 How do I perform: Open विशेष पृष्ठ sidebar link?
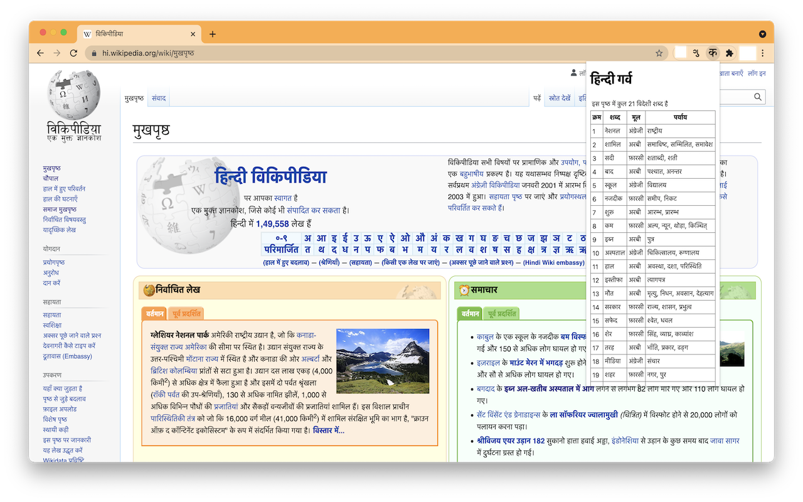(55, 419)
